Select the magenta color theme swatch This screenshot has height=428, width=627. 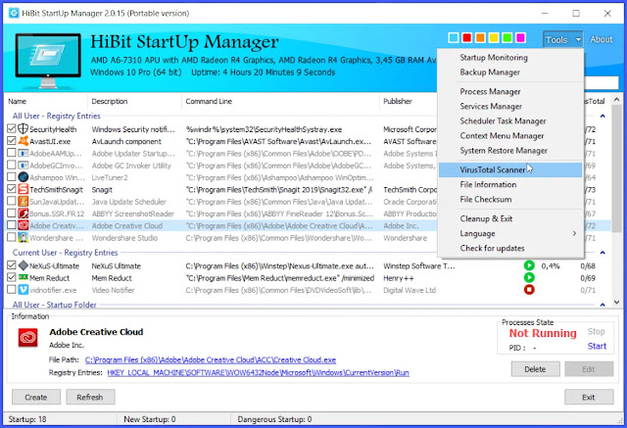click(520, 37)
